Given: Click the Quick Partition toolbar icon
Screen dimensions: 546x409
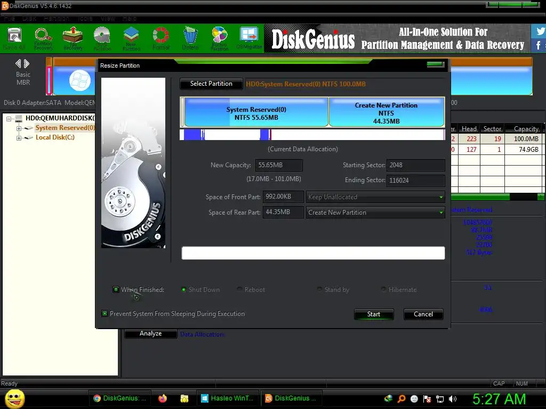Looking at the screenshot, I should [102, 38].
